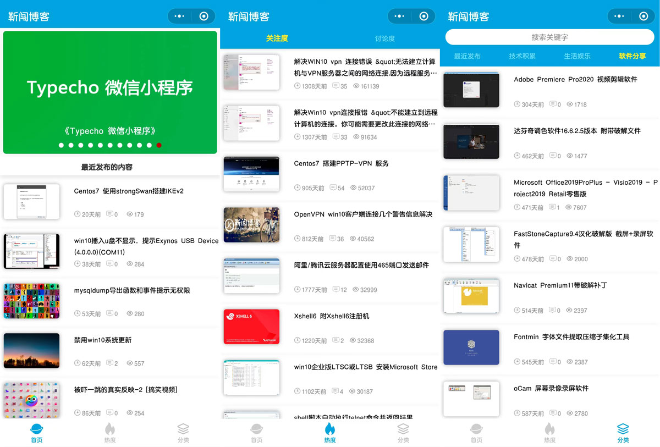The width and height of the screenshot is (660, 447).
Task: Open post Xshell6 附Xshell6注册机
Action: click(332, 316)
